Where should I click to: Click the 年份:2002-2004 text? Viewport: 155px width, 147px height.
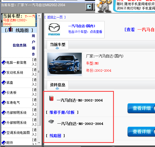[98, 70]
